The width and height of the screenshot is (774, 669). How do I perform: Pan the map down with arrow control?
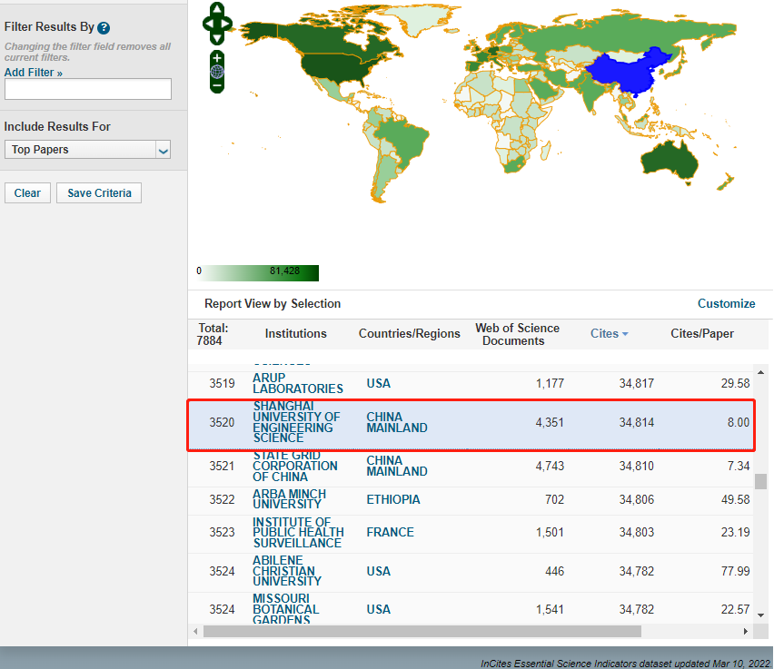tap(217, 38)
